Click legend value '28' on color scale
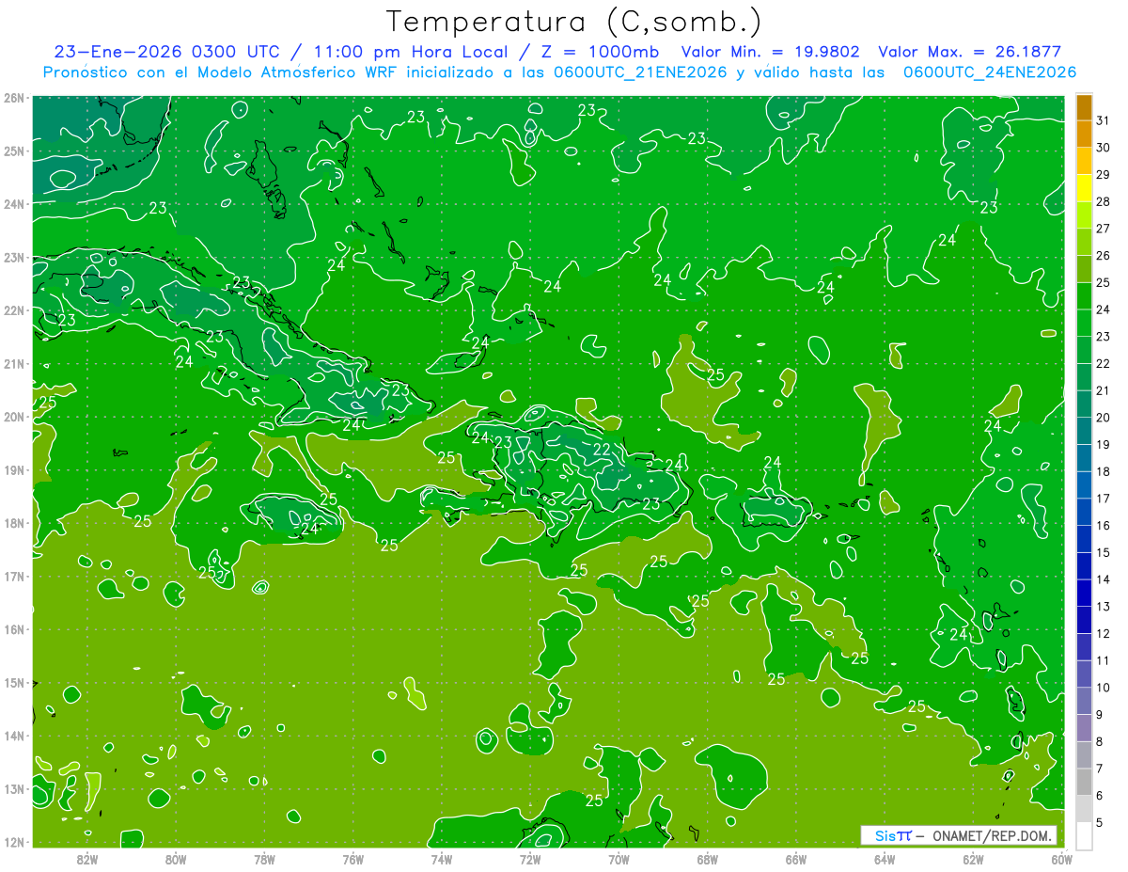1128x872 pixels. point(1103,201)
